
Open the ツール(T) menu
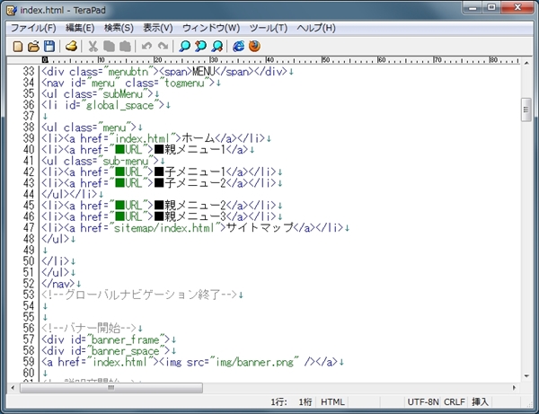tap(269, 28)
